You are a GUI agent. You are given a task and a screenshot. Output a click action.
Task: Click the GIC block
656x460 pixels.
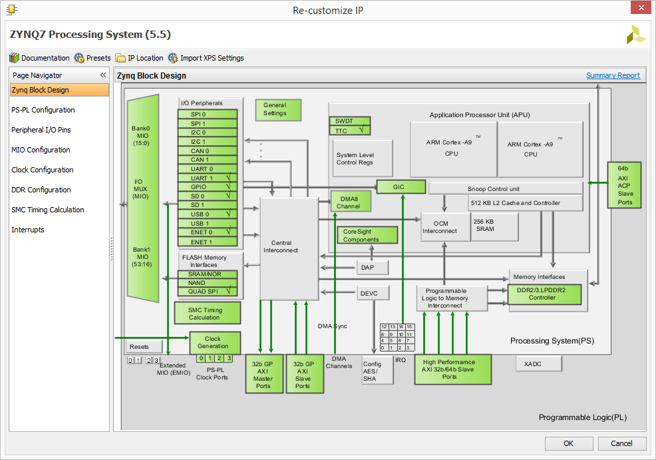(401, 186)
